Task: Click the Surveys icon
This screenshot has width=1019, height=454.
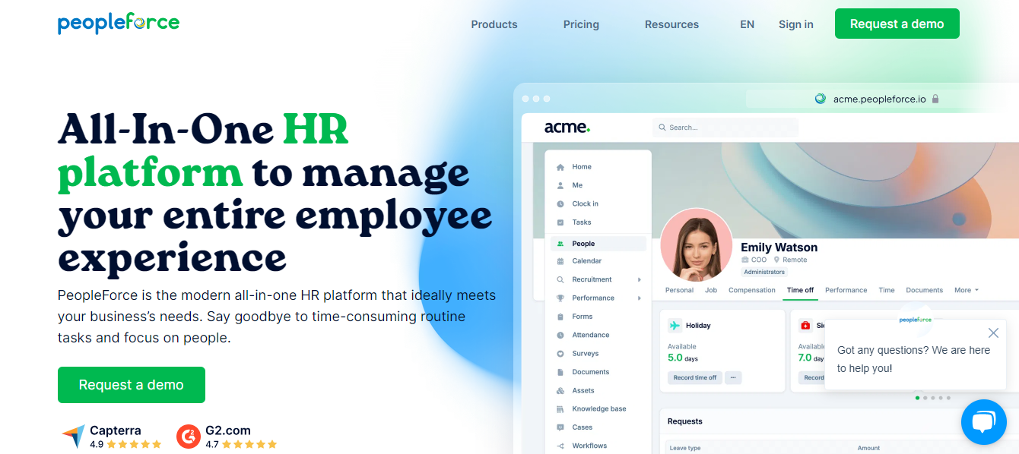Action: pyautogui.click(x=560, y=354)
